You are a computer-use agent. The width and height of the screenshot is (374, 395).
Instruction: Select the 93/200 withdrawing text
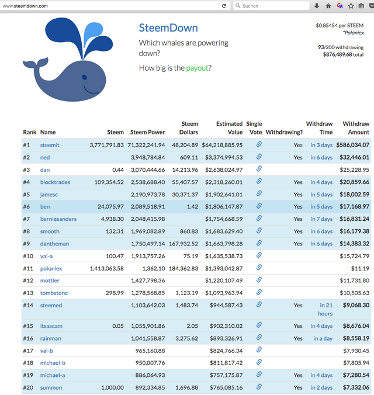(x=341, y=47)
